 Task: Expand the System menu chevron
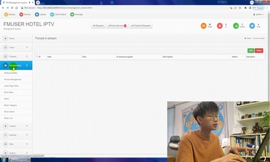(x=27, y=153)
